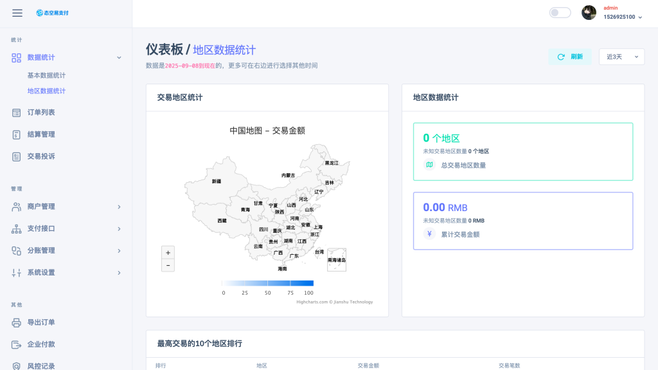Screen dimensions: 658x370
Task: Expand the 系统设置 submenu arrow
Action: pyautogui.click(x=119, y=273)
